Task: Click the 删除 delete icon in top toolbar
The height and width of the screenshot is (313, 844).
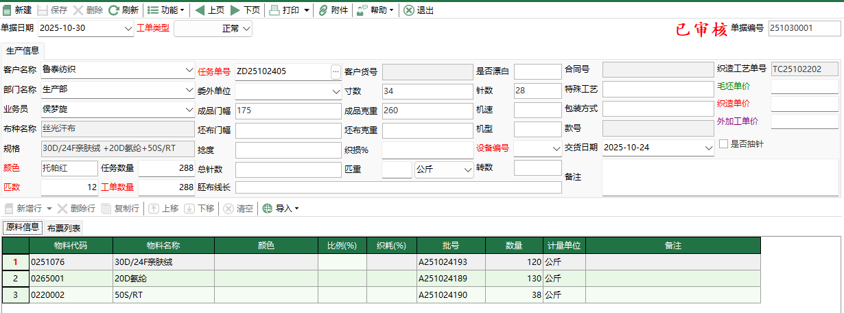Action: click(x=78, y=10)
